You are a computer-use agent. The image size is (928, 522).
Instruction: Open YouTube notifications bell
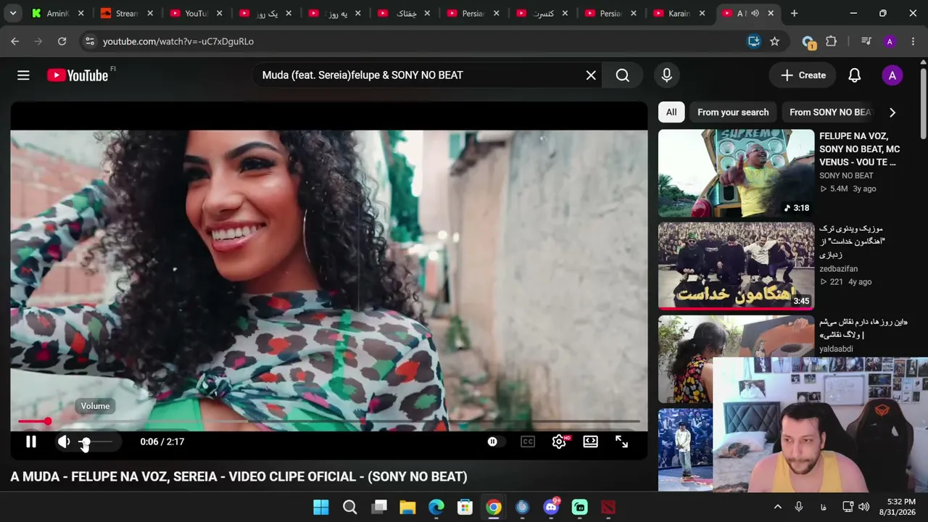(855, 75)
